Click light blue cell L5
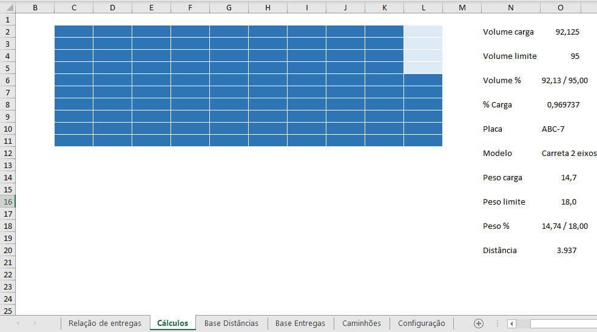 pos(423,68)
